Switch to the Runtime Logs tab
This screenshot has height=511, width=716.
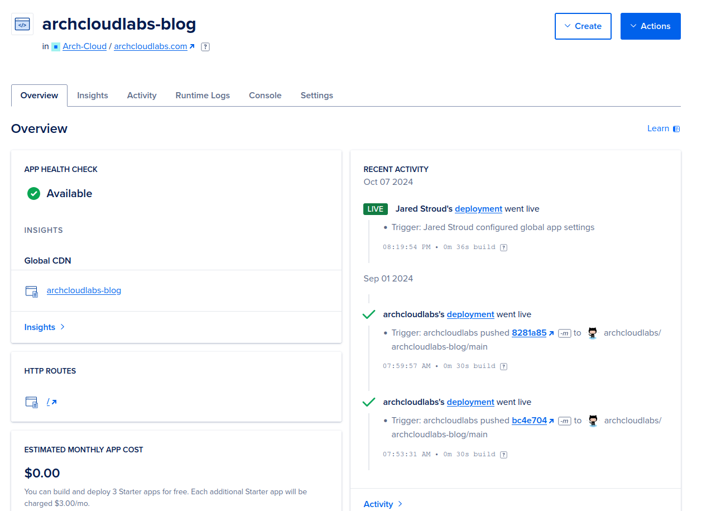203,95
